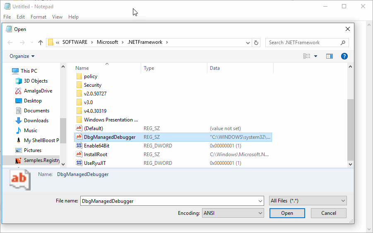Open Downloads in navigation pane
Viewport: 373px width, 233px height.
[31, 121]
